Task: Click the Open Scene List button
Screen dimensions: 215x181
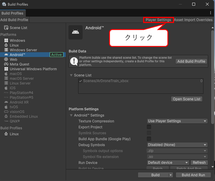Action: [187, 99]
